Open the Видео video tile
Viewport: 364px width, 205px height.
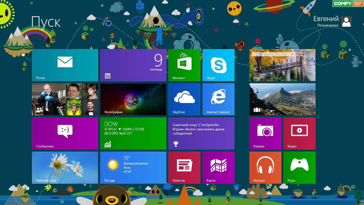tap(300, 133)
